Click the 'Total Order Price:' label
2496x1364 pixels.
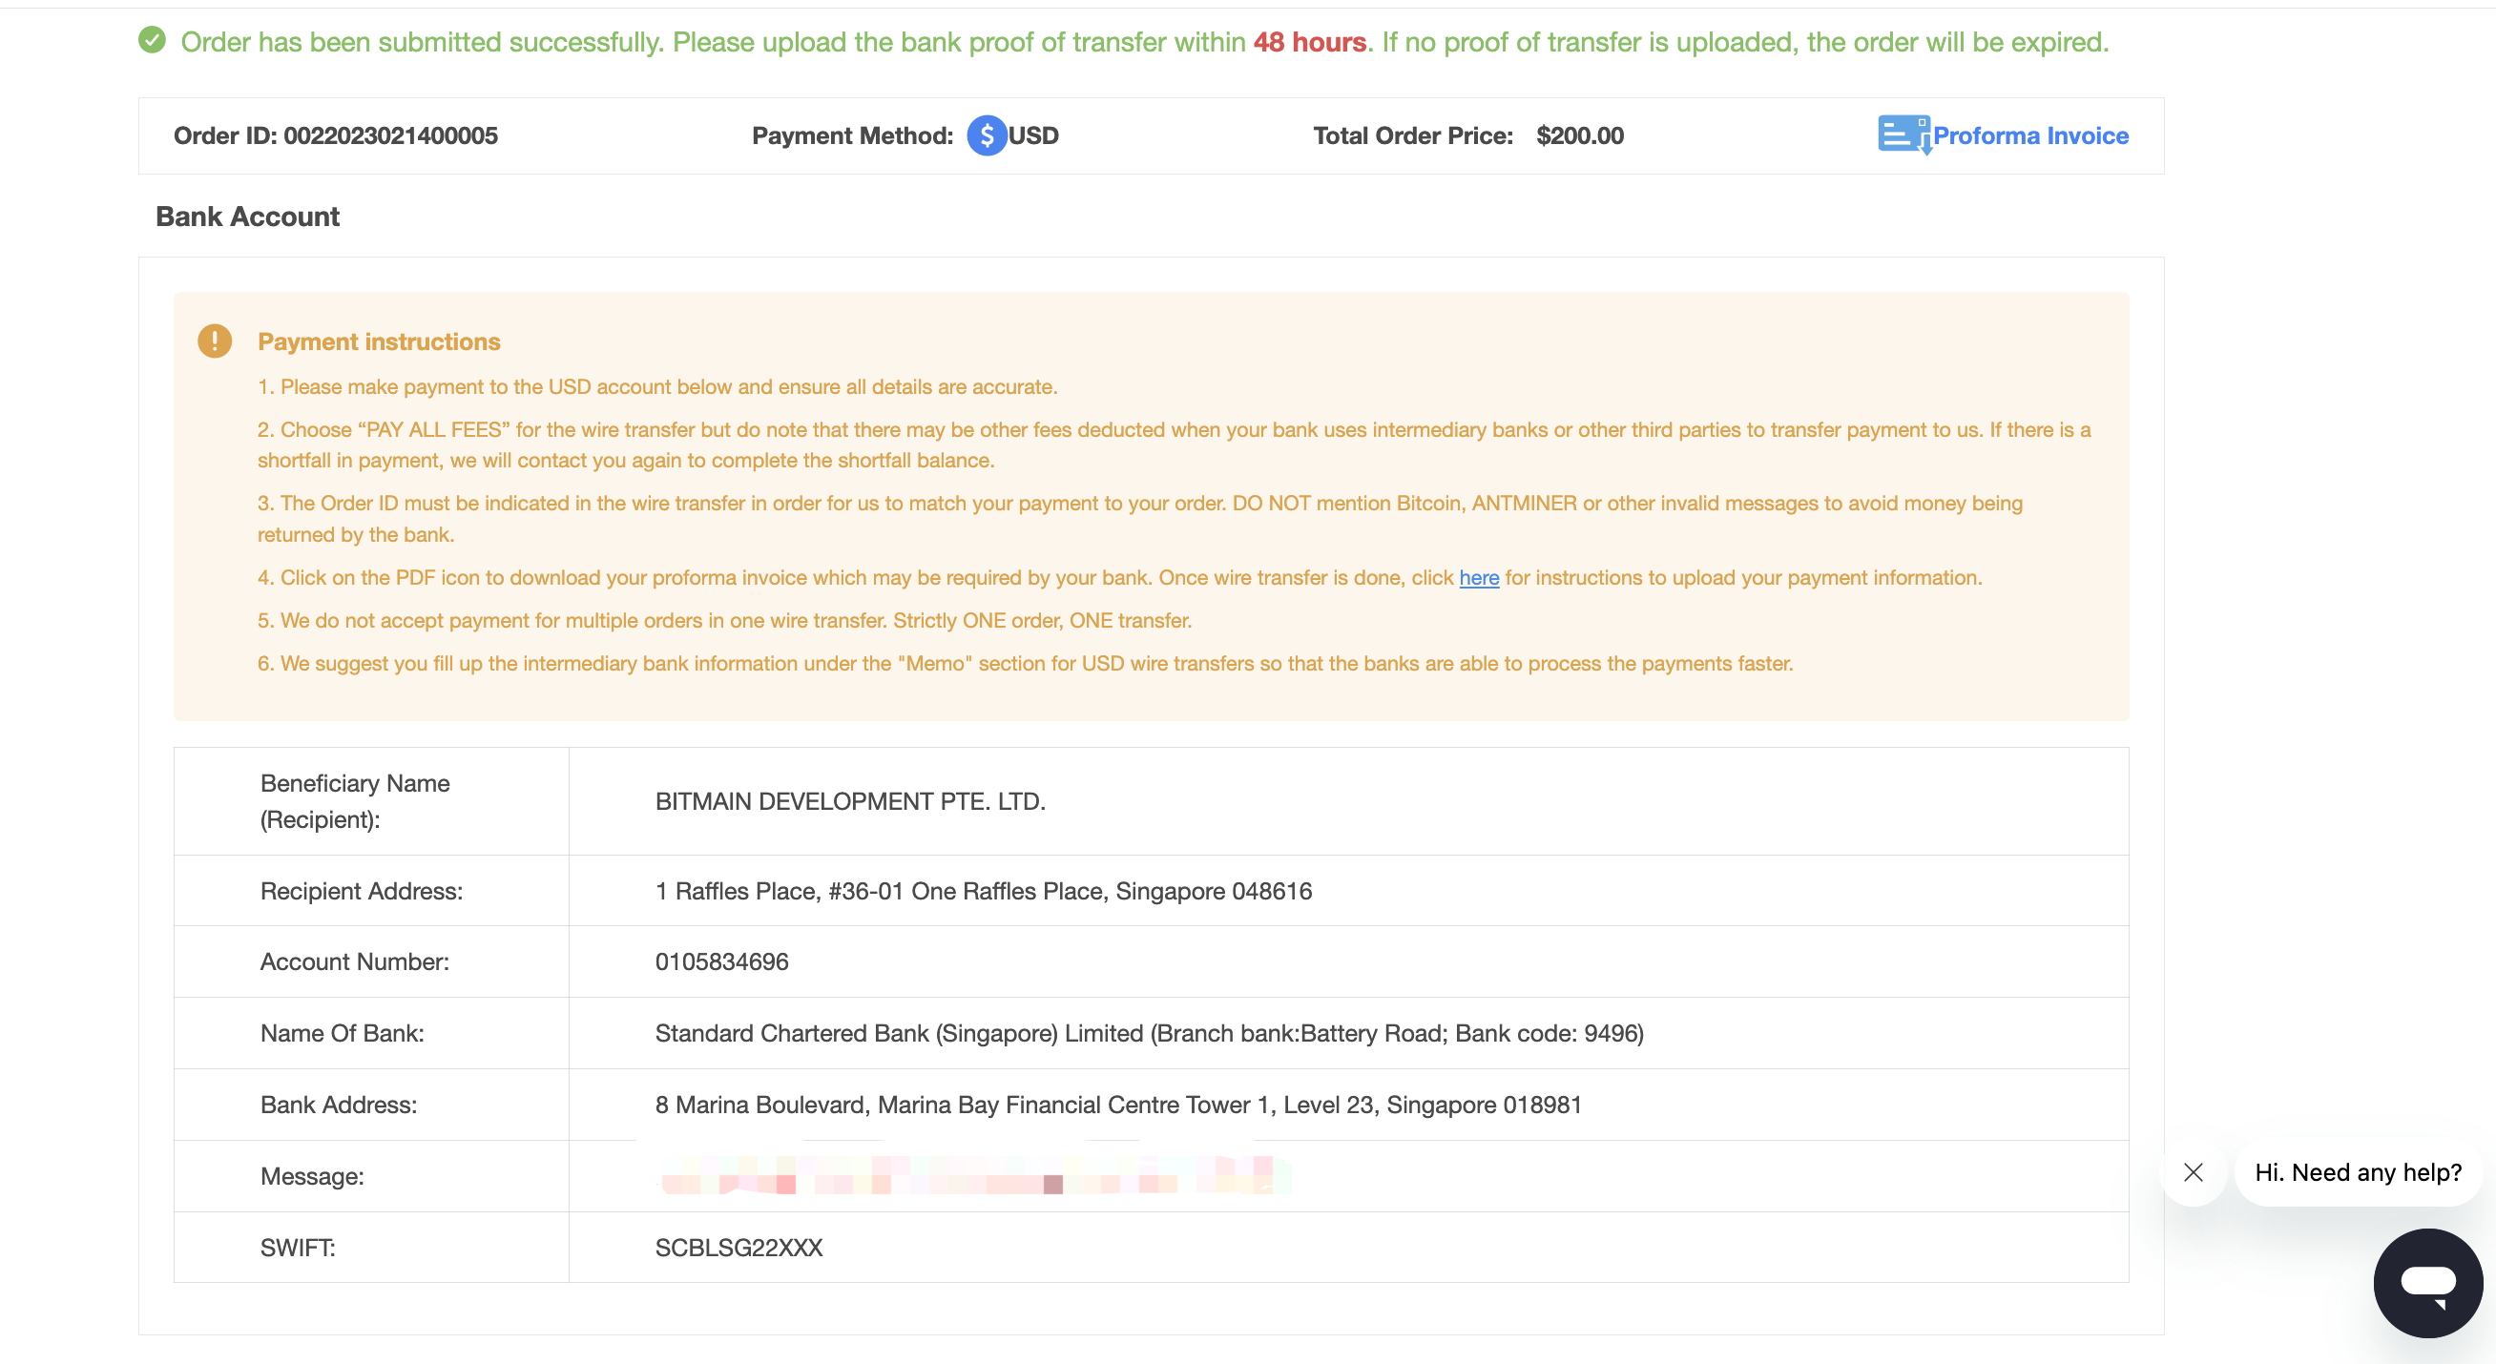click(1413, 135)
